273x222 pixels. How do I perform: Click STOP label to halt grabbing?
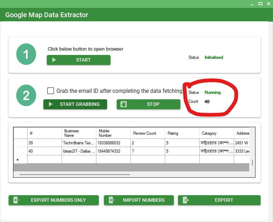(x=153, y=104)
